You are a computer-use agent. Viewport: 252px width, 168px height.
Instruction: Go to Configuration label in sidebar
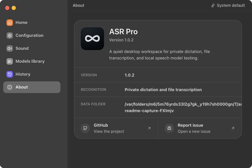pyautogui.click(x=30, y=35)
